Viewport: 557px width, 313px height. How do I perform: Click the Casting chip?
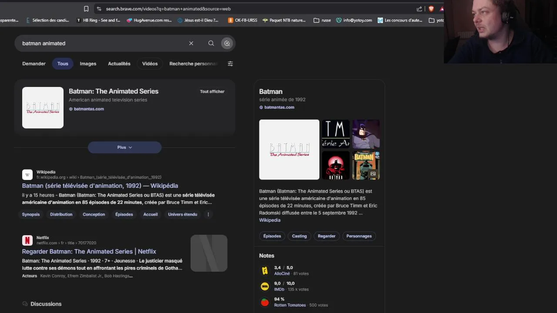[x=299, y=236]
